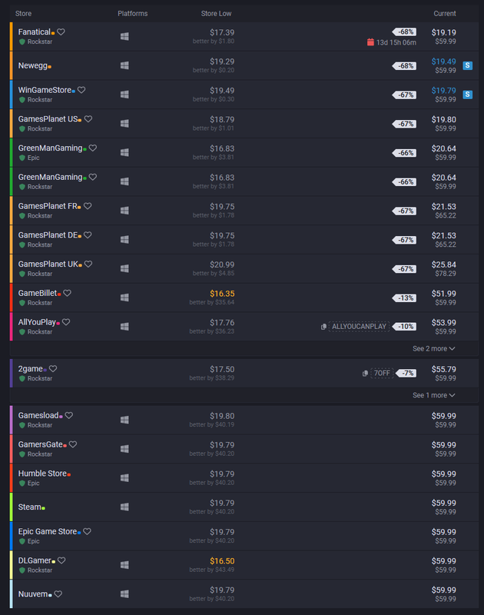Screen dimensions: 484x615
Task: Click the blue S badge on Newegg row
Action: click(468, 65)
